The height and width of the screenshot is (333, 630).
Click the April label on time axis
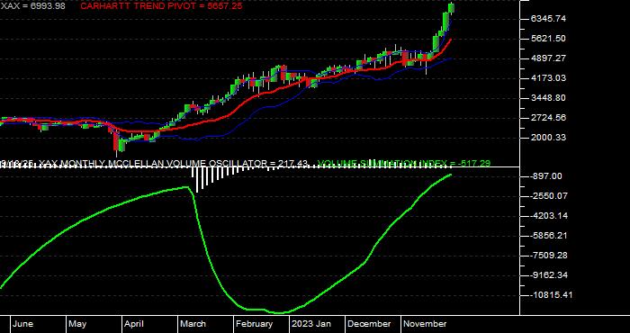135,324
